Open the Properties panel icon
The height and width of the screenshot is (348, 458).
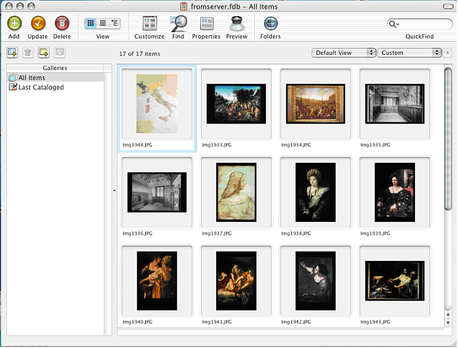pyautogui.click(x=206, y=24)
